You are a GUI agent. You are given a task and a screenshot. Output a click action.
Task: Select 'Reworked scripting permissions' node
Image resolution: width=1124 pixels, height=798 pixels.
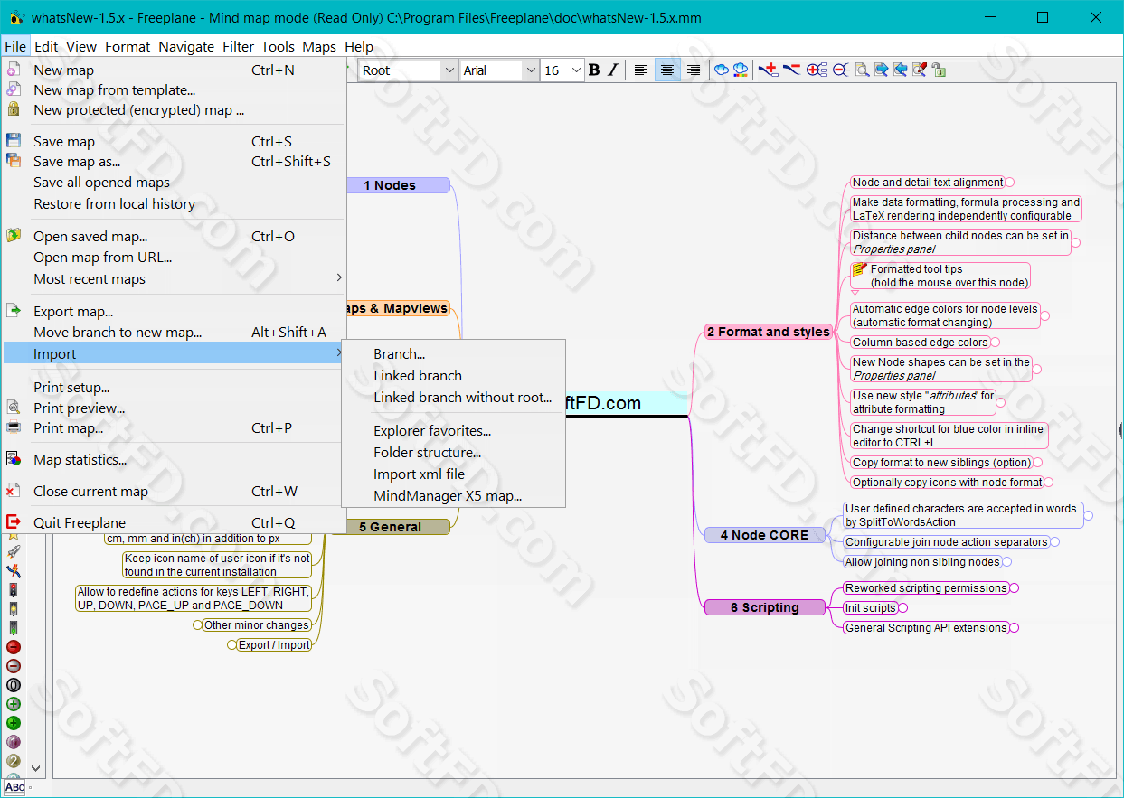click(926, 588)
